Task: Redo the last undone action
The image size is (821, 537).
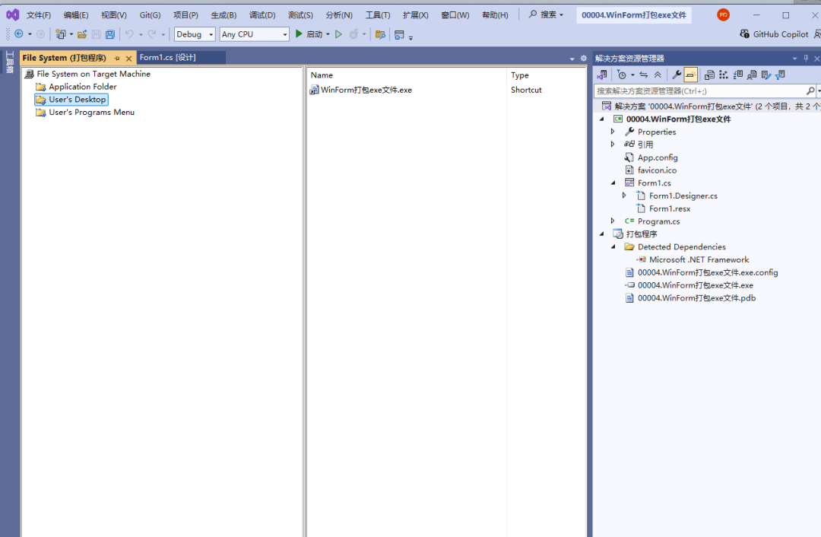Action: [x=152, y=34]
